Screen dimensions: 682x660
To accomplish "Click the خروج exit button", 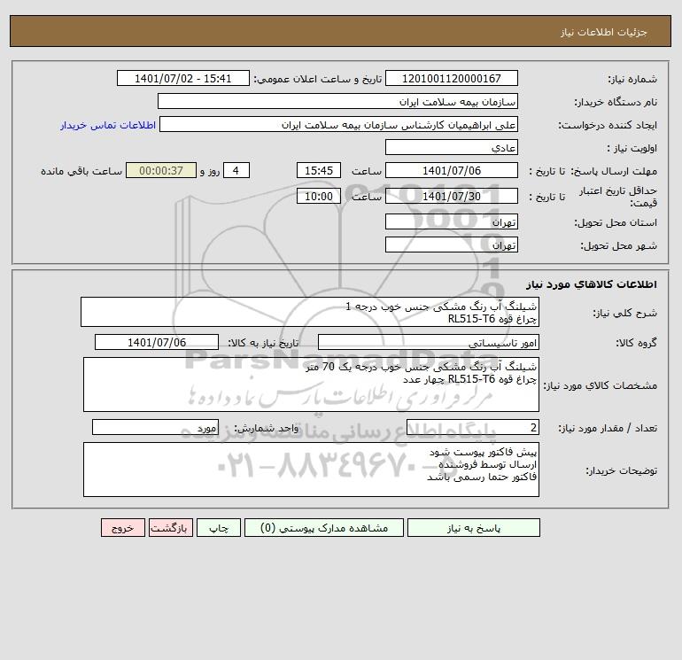I will 122,528.
